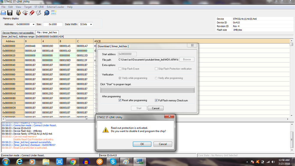Click the network signal tray icon

pos(268,162)
